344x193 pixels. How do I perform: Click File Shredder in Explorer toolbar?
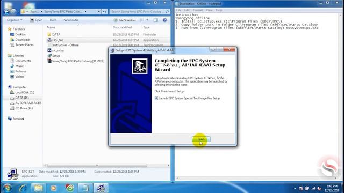[125, 20]
